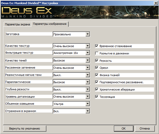The image size is (159, 134).
Task: Click the Deus Ex Mankind Divided banner
Action: (x=80, y=12)
